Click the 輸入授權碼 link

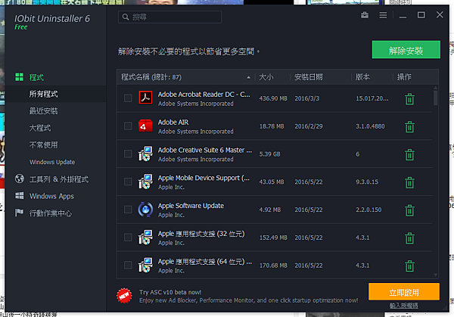point(403,306)
